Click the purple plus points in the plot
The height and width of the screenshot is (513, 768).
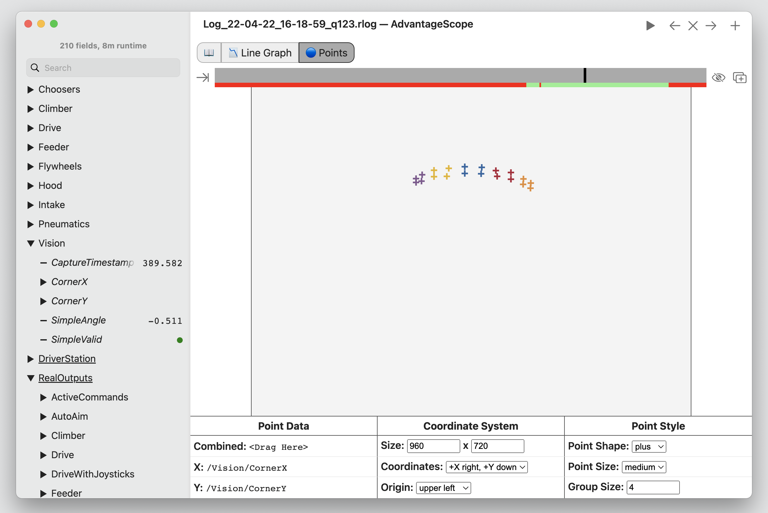(x=419, y=179)
